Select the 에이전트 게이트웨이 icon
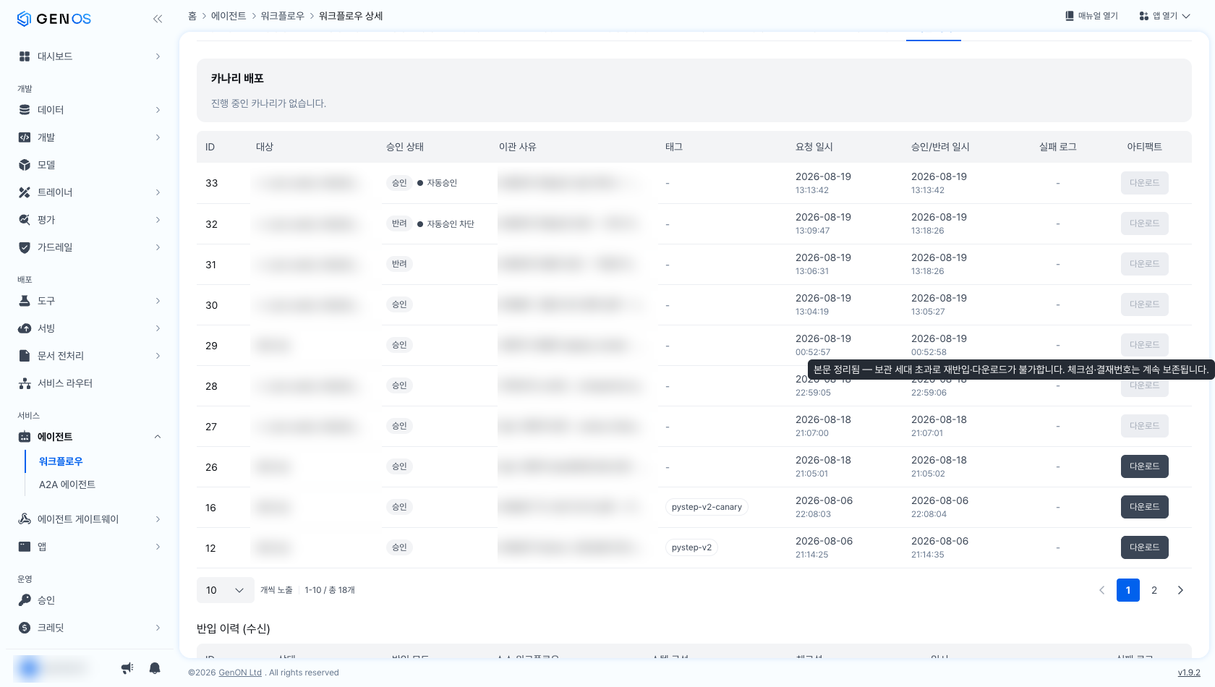This screenshot has width=1215, height=687. (25, 519)
